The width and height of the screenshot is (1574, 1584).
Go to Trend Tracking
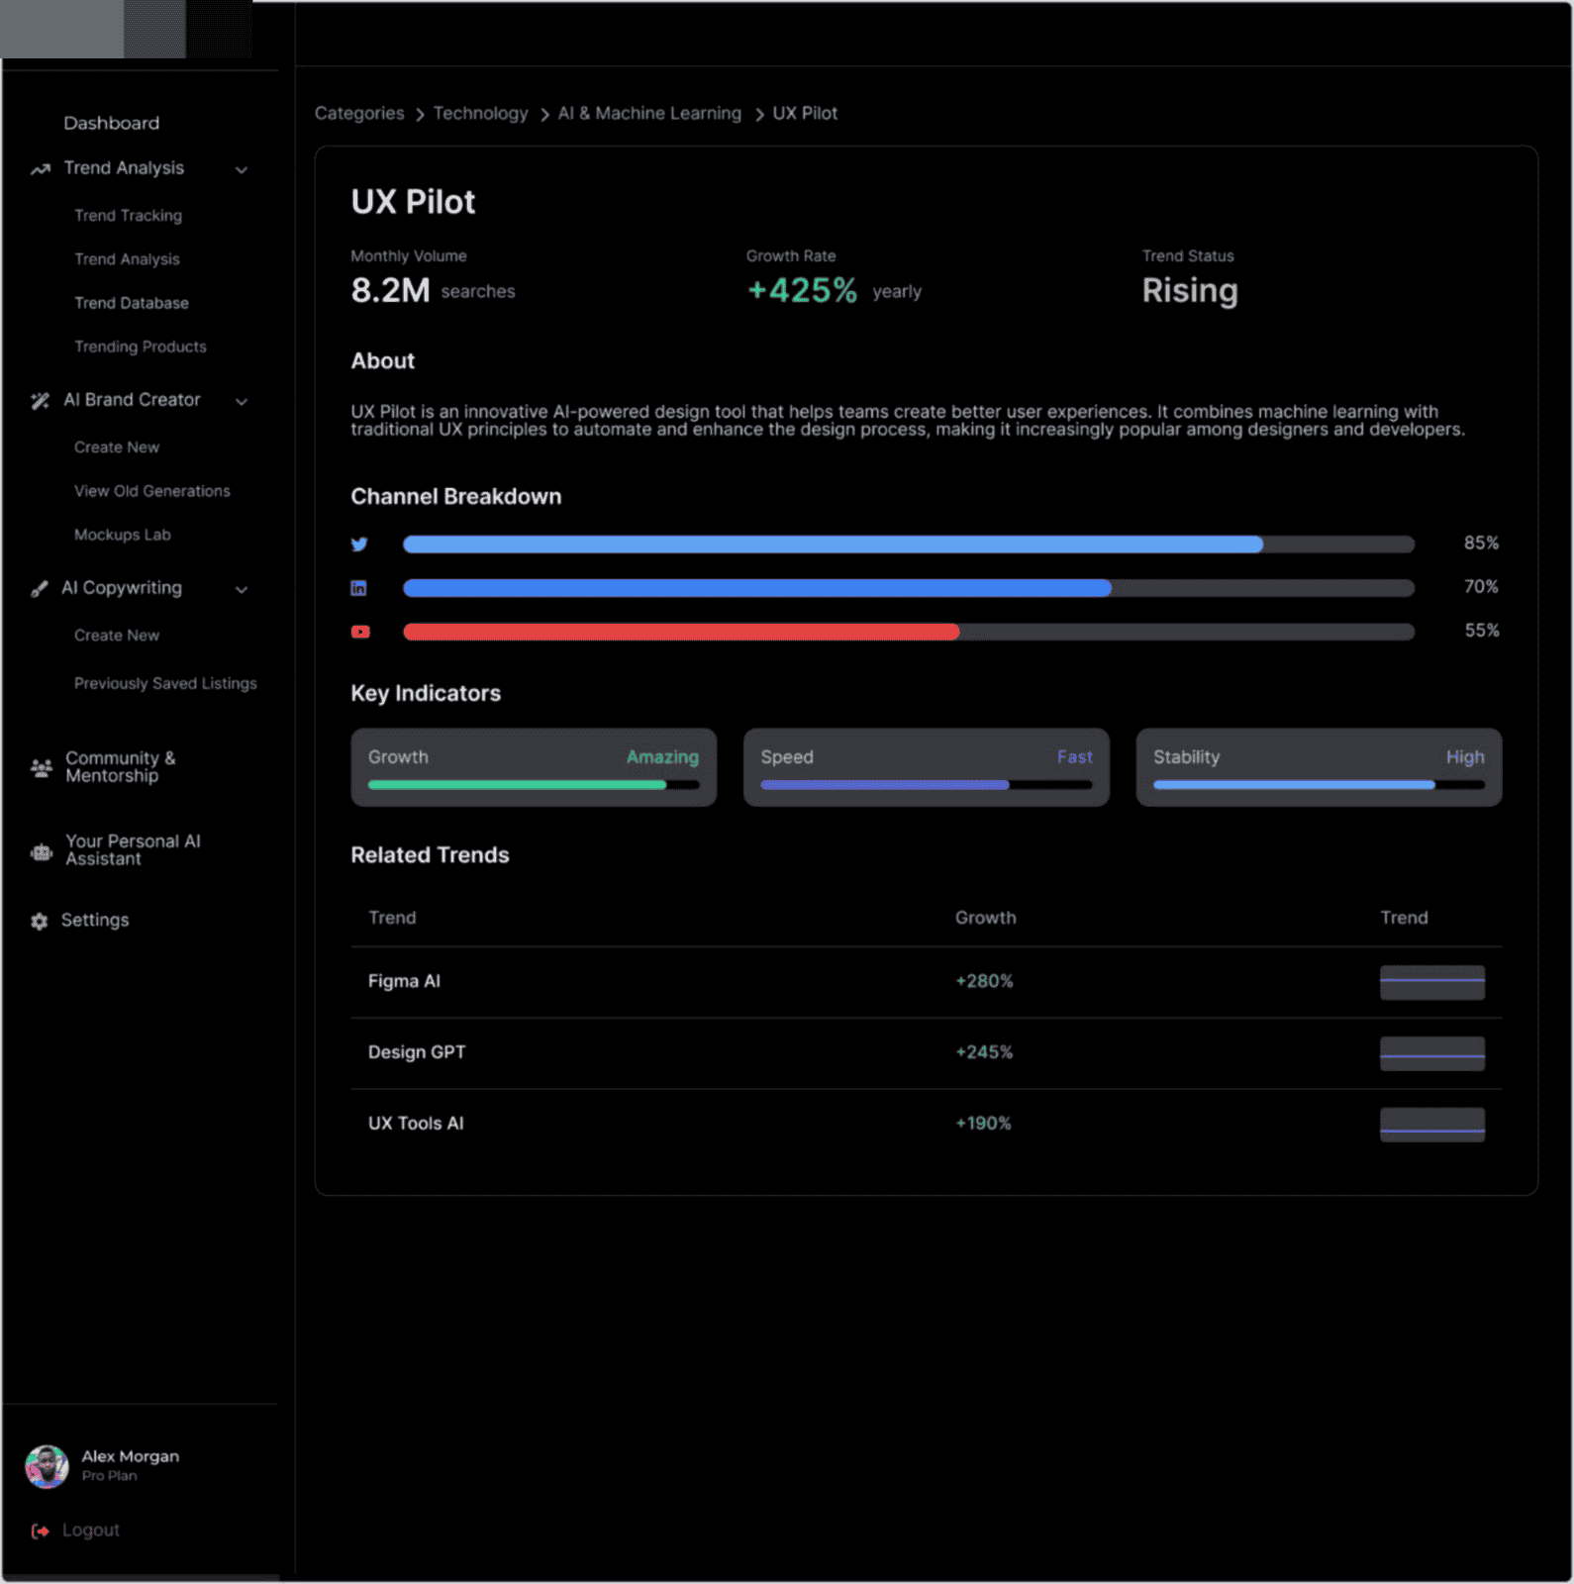point(128,216)
